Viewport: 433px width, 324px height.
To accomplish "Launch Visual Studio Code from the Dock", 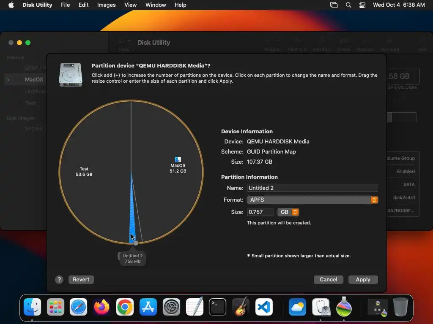I will (264, 307).
